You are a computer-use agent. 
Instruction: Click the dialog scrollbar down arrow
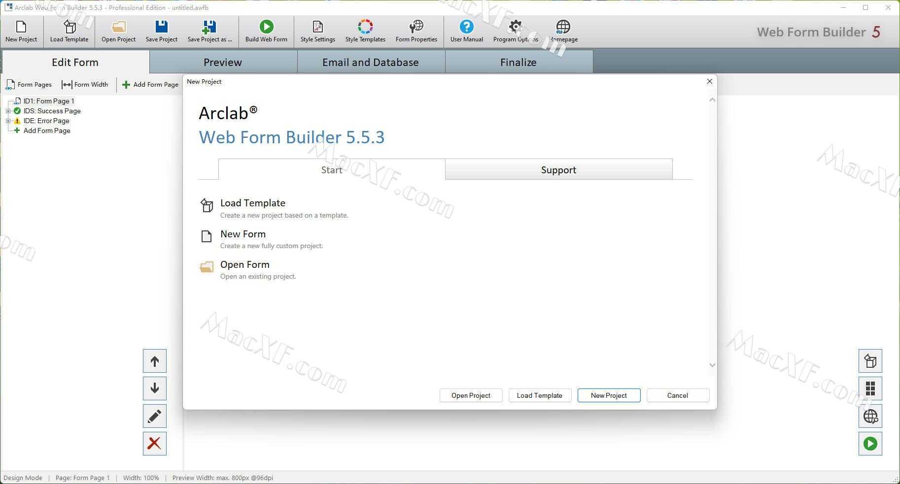click(712, 365)
